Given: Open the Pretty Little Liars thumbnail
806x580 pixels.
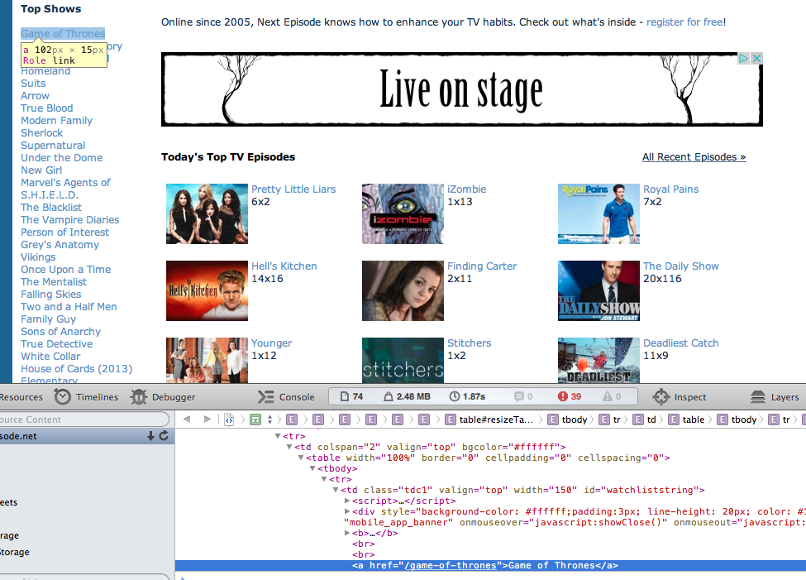Looking at the screenshot, I should click(207, 213).
